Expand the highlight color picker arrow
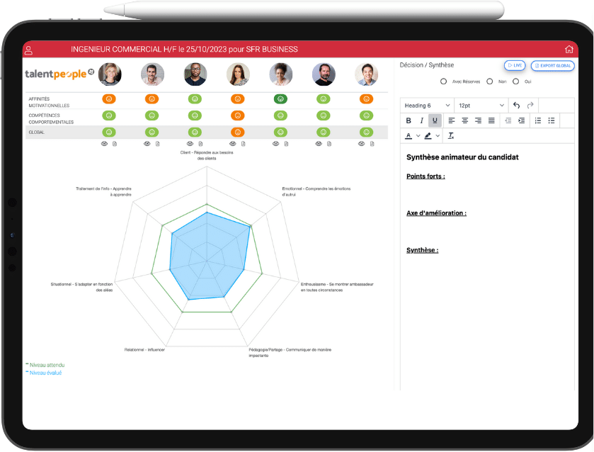This screenshot has height=452, width=594. [x=438, y=136]
